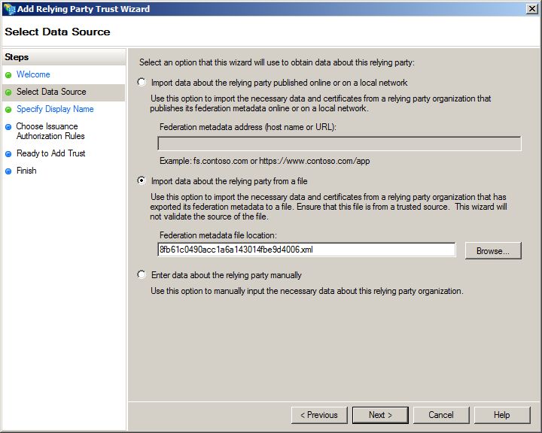
Task: Click Choose Issuance Authorization Rules step
Action: (x=50, y=131)
